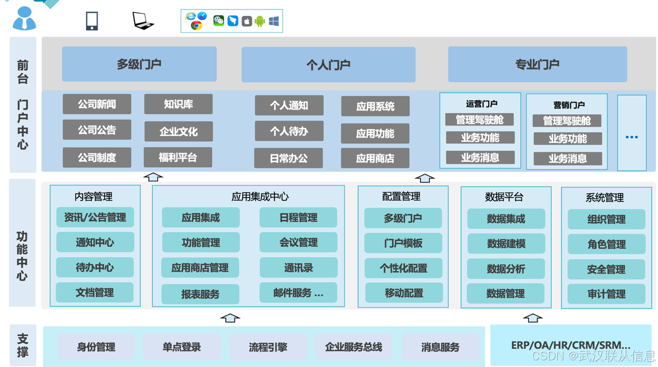Click the 功能管理 block
The height and width of the screenshot is (367, 658).
tap(201, 243)
